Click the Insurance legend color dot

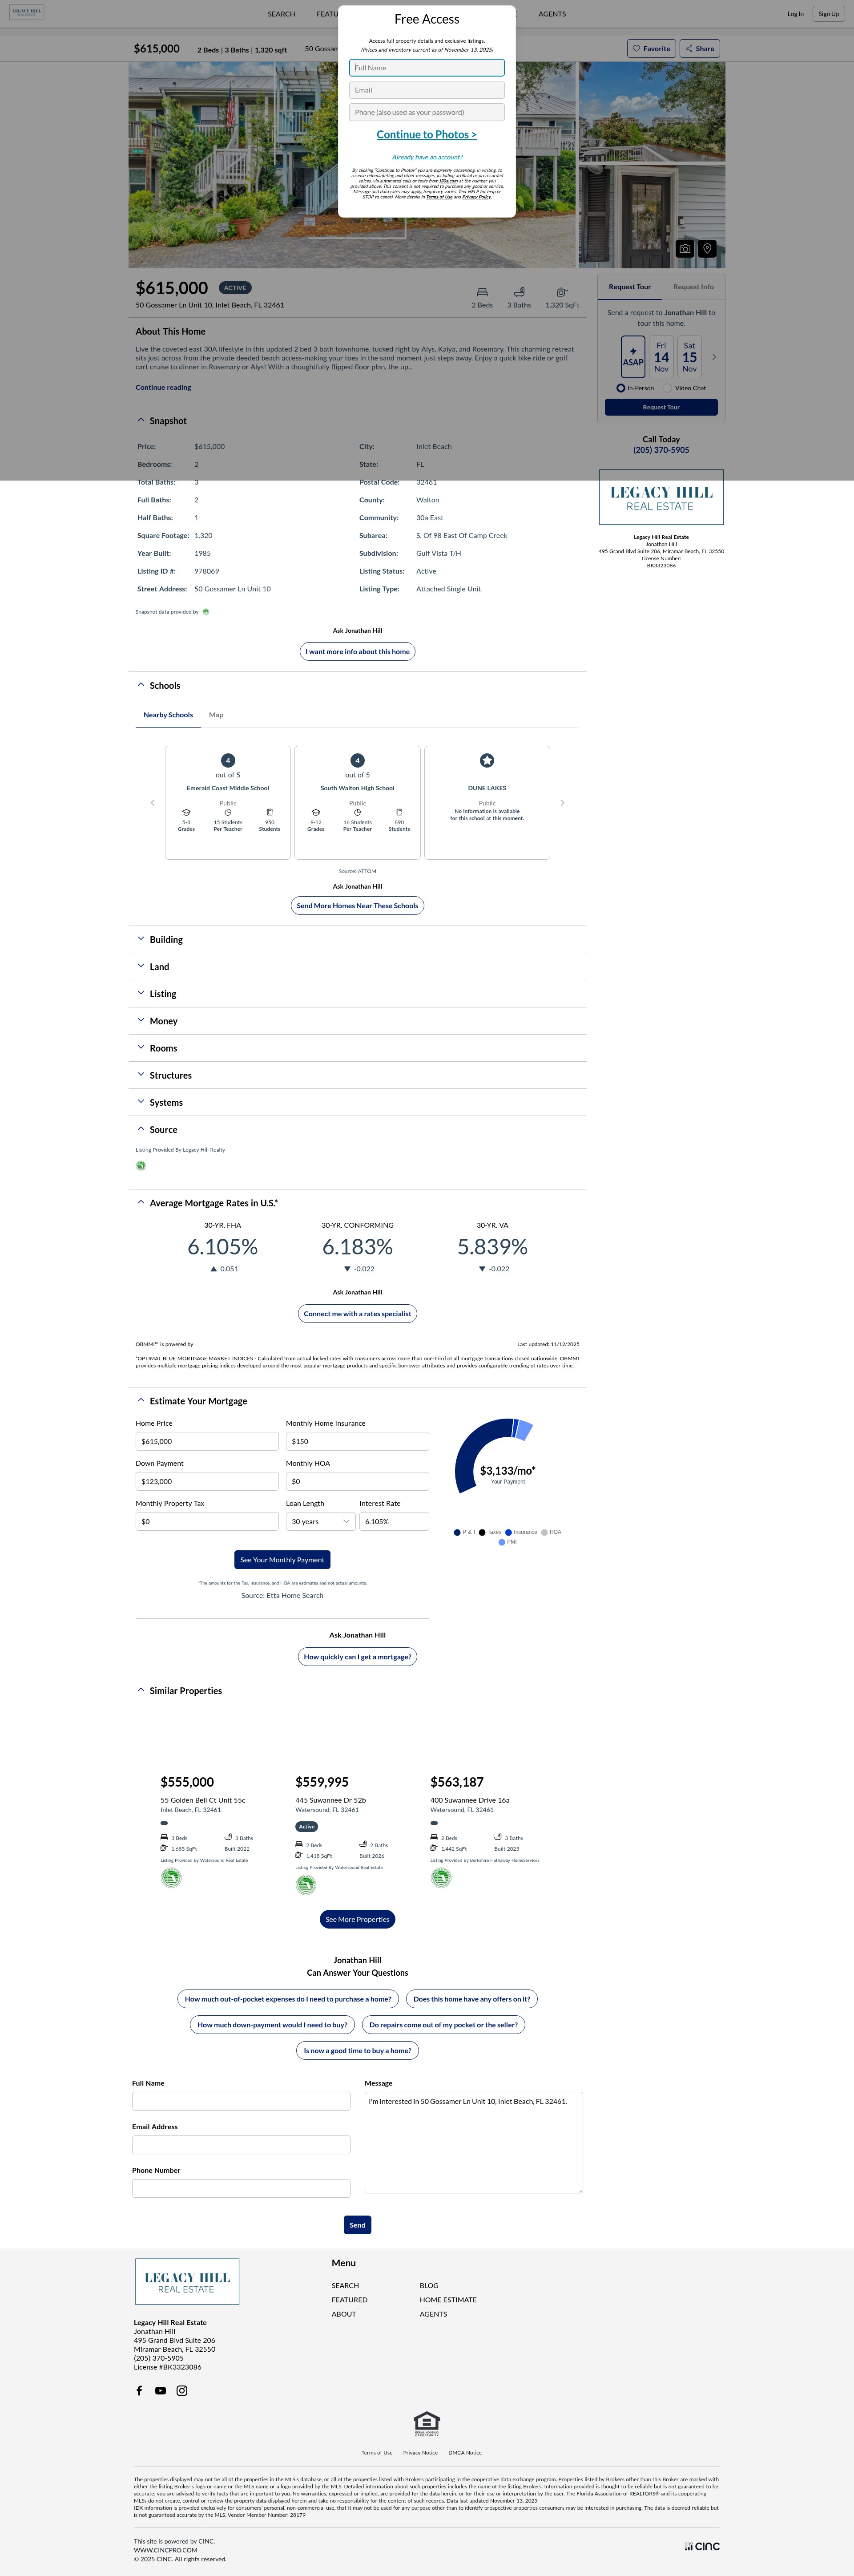pyautogui.click(x=509, y=1532)
